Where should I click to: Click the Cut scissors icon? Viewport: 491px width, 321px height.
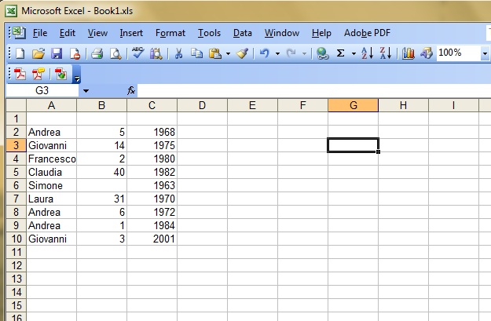(x=178, y=53)
